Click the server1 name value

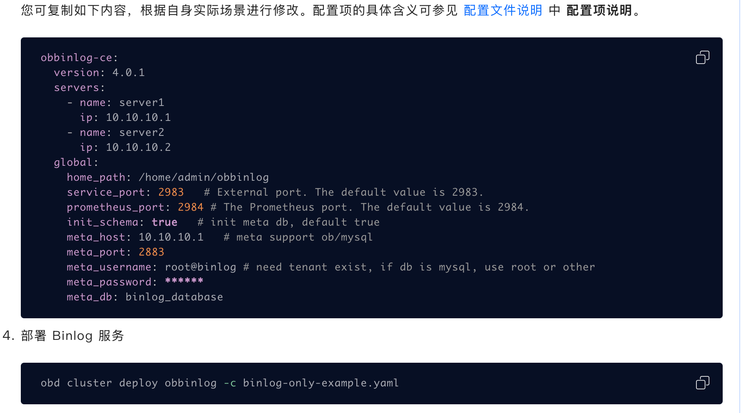click(x=142, y=103)
